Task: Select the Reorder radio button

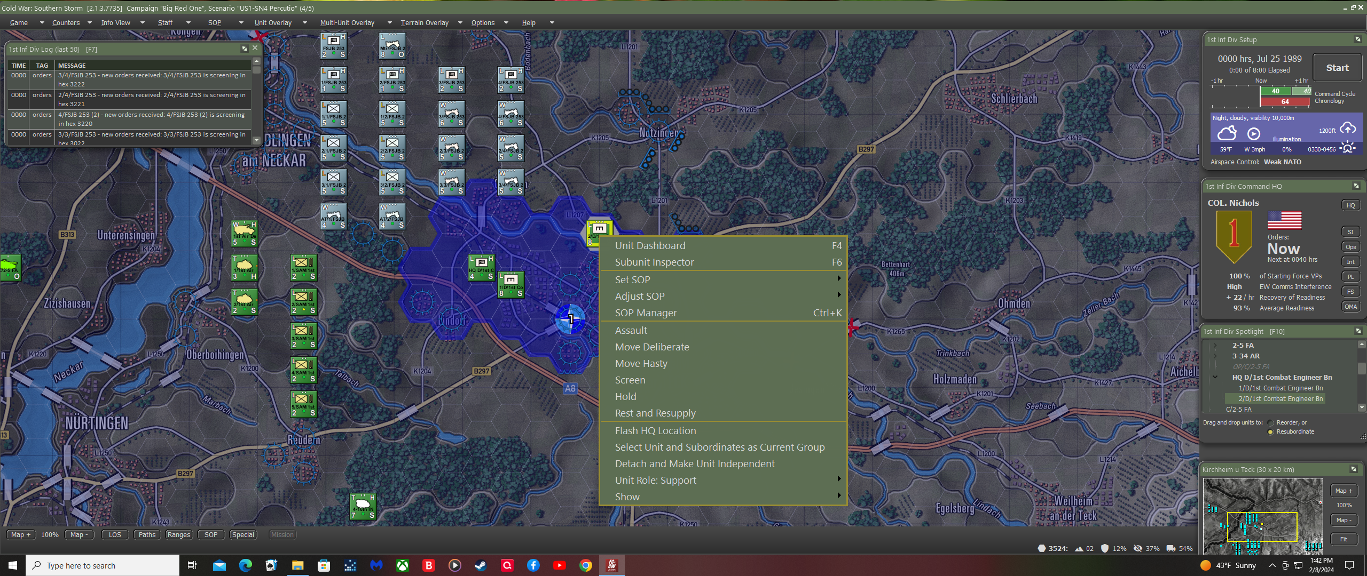Action: (1270, 422)
